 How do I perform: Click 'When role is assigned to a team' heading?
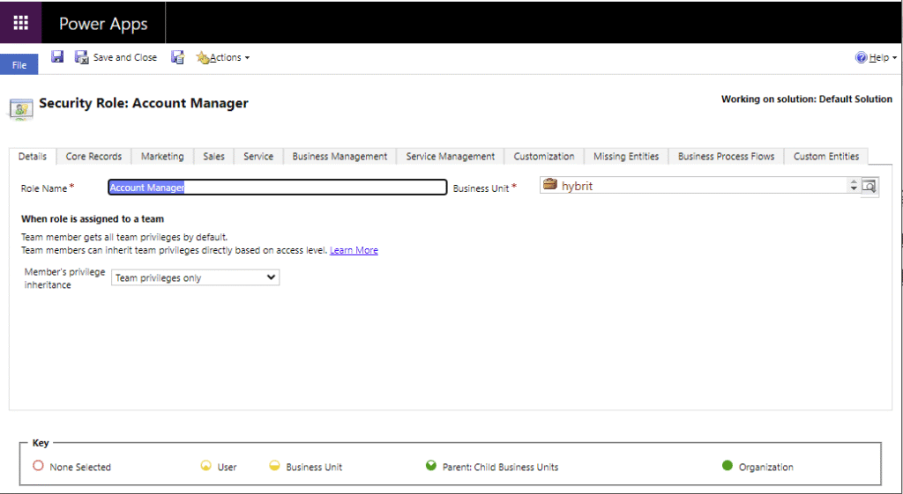[x=93, y=218]
